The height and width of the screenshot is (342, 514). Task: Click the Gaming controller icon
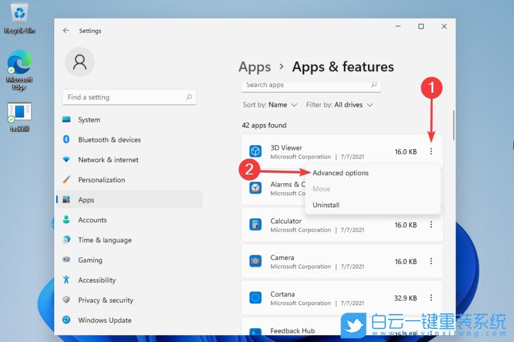(x=66, y=259)
